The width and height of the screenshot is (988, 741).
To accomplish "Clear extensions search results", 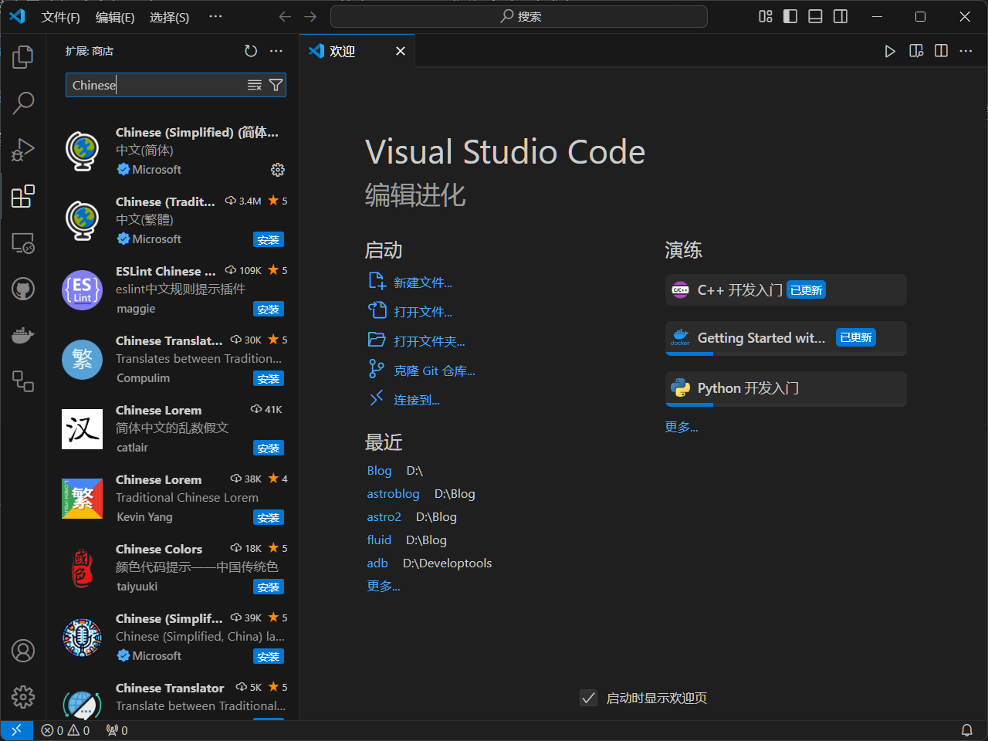I will (x=255, y=85).
